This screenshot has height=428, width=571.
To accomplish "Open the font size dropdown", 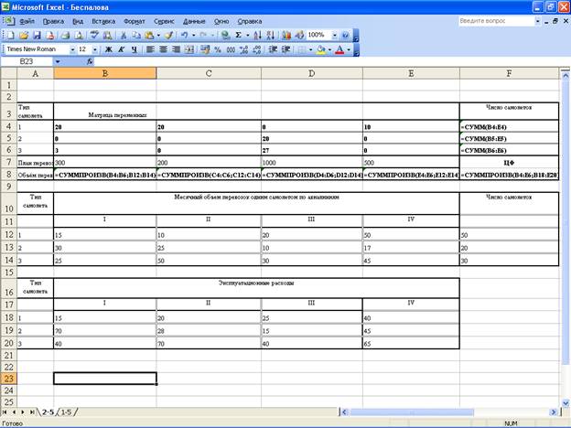I will (95, 49).
